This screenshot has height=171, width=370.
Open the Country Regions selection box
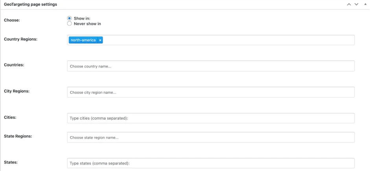click(211, 40)
